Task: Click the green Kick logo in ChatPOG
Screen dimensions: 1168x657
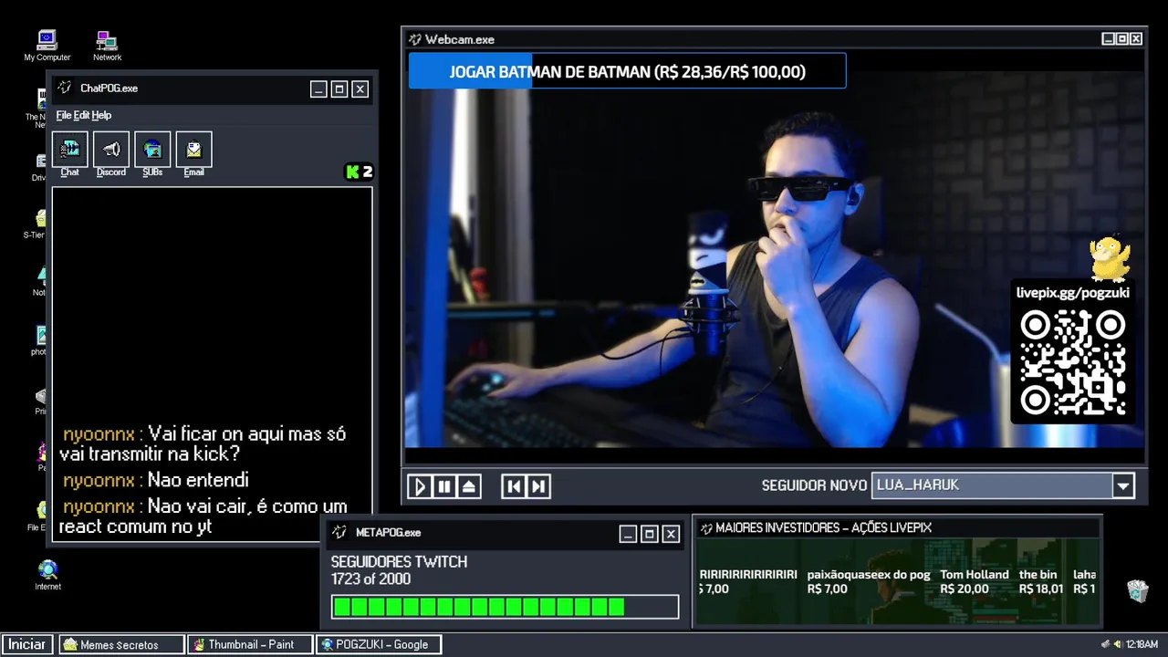Action: click(x=352, y=172)
